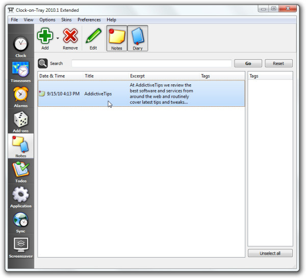
Task: Open the Screensaver section in sidebar
Action: [21, 247]
